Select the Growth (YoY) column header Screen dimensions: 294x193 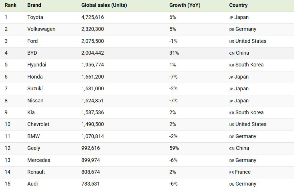pos(185,5)
